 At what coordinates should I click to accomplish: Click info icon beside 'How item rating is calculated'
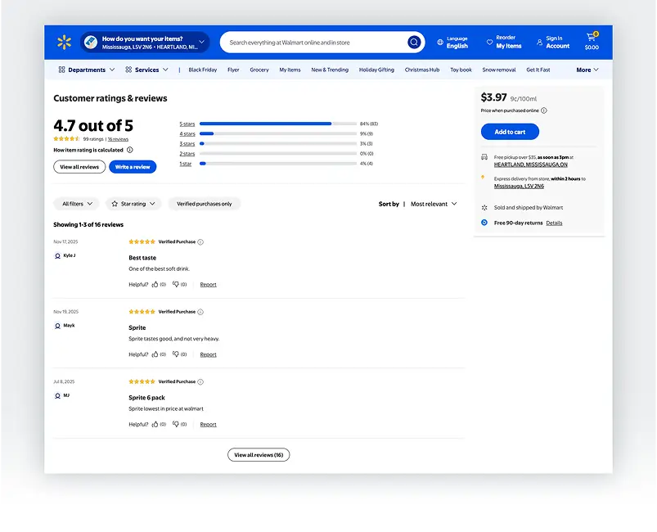coord(130,151)
